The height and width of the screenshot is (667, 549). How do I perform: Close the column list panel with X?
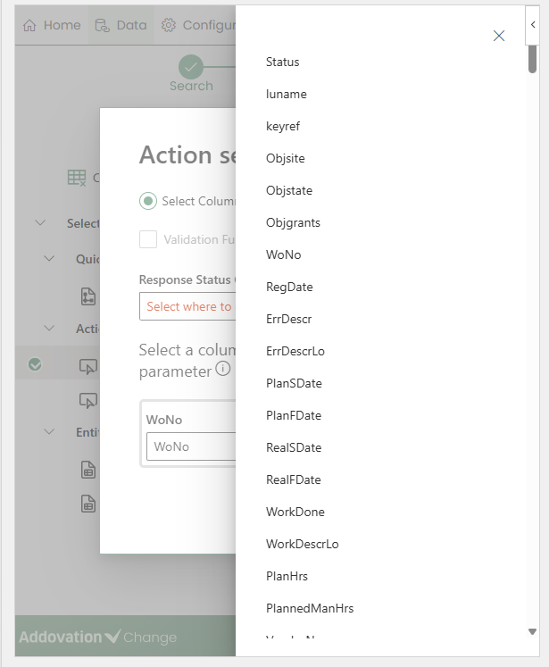pyautogui.click(x=499, y=36)
